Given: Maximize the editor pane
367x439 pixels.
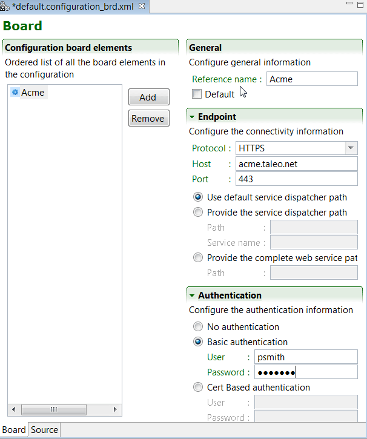Looking at the screenshot, I should [x=359, y=5].
